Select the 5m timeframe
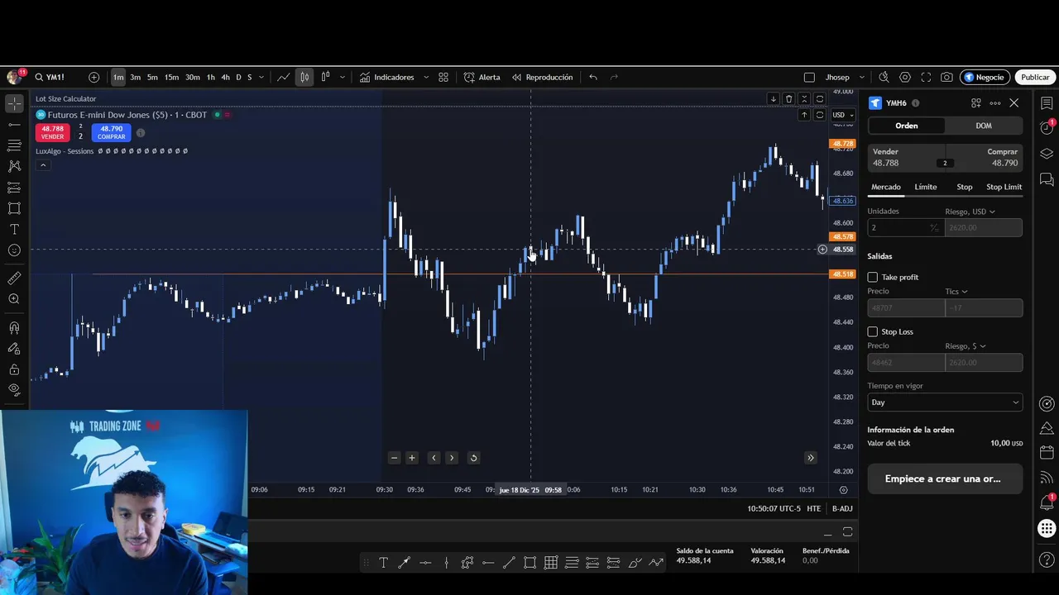Image resolution: width=1059 pixels, height=595 pixels. 152,77
